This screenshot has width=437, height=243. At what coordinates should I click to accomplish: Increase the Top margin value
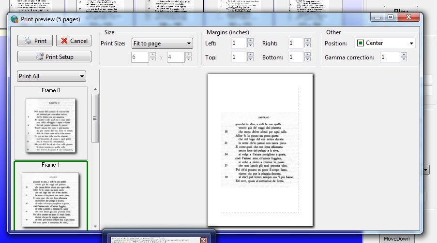(x=250, y=55)
